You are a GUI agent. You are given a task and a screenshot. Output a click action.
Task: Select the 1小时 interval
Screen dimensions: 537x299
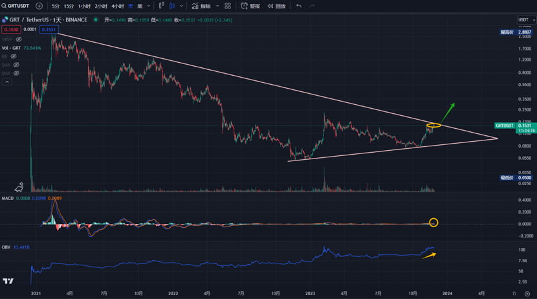click(84, 6)
